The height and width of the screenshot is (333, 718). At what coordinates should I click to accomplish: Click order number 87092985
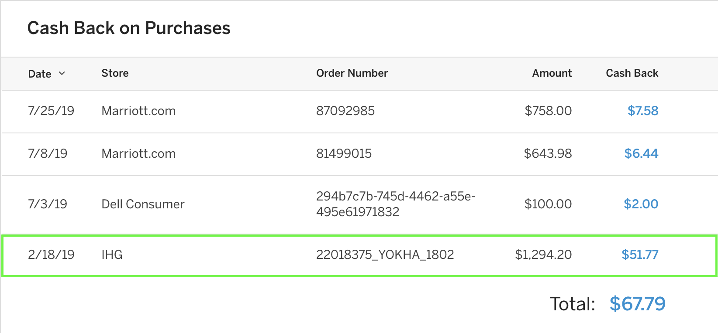pyautogui.click(x=345, y=111)
